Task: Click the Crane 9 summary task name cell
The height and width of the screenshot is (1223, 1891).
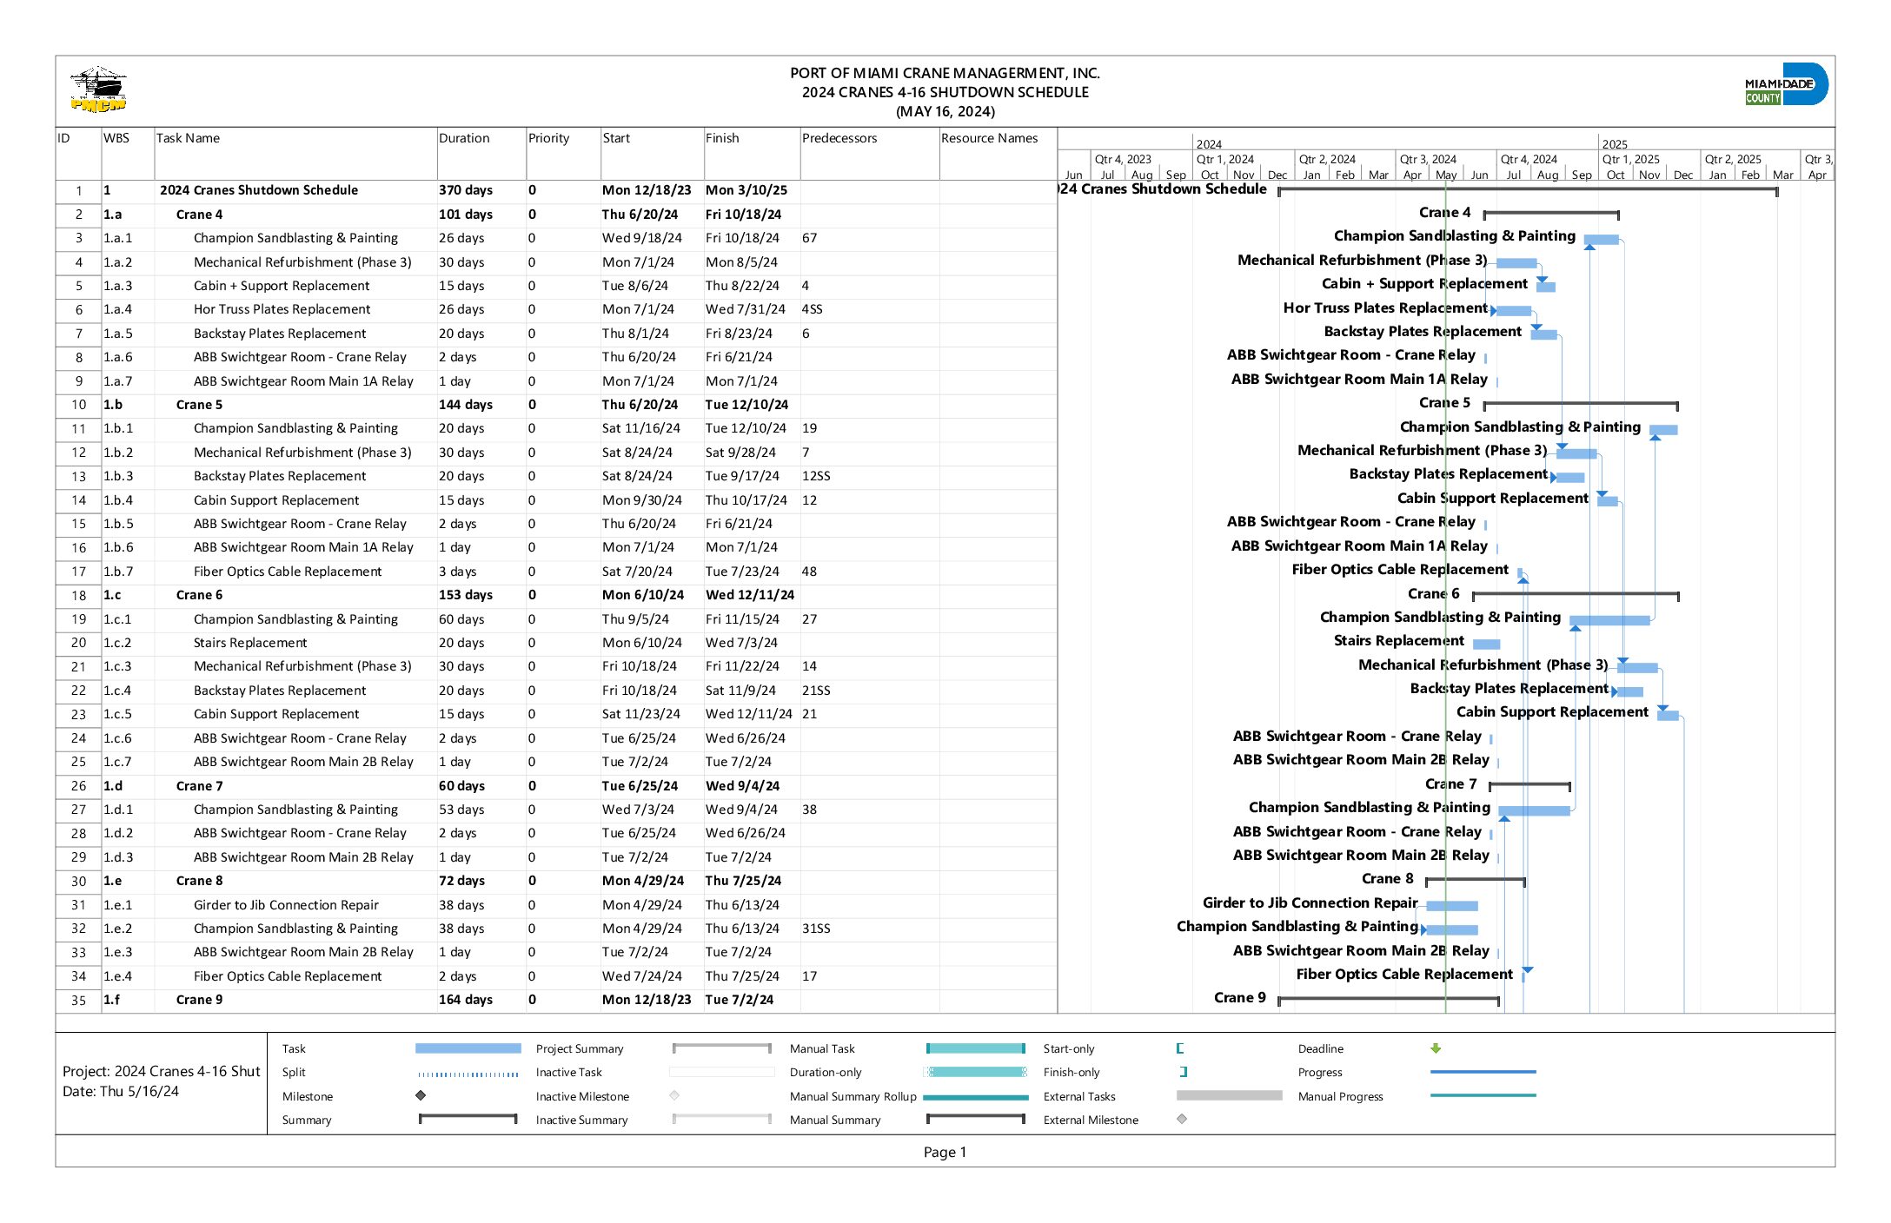Action: (x=199, y=1000)
